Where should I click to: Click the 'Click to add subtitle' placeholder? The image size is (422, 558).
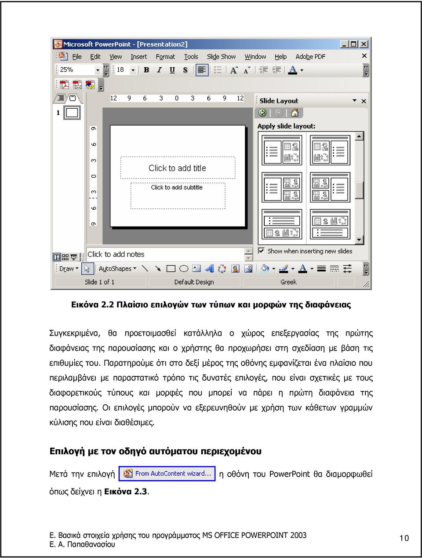(178, 196)
